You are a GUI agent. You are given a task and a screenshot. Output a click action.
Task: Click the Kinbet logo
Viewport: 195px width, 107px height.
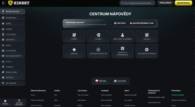18,3
